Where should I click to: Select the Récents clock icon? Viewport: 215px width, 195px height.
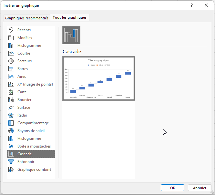click(11, 30)
